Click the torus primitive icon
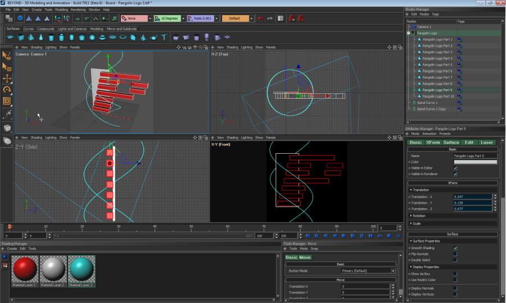506x303 pixels. tap(102, 38)
